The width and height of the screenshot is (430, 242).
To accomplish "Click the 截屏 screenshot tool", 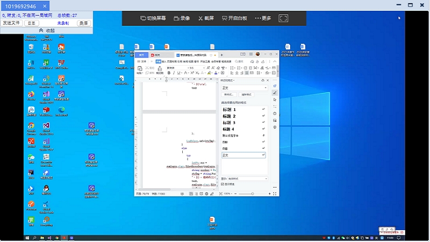I will [206, 18].
